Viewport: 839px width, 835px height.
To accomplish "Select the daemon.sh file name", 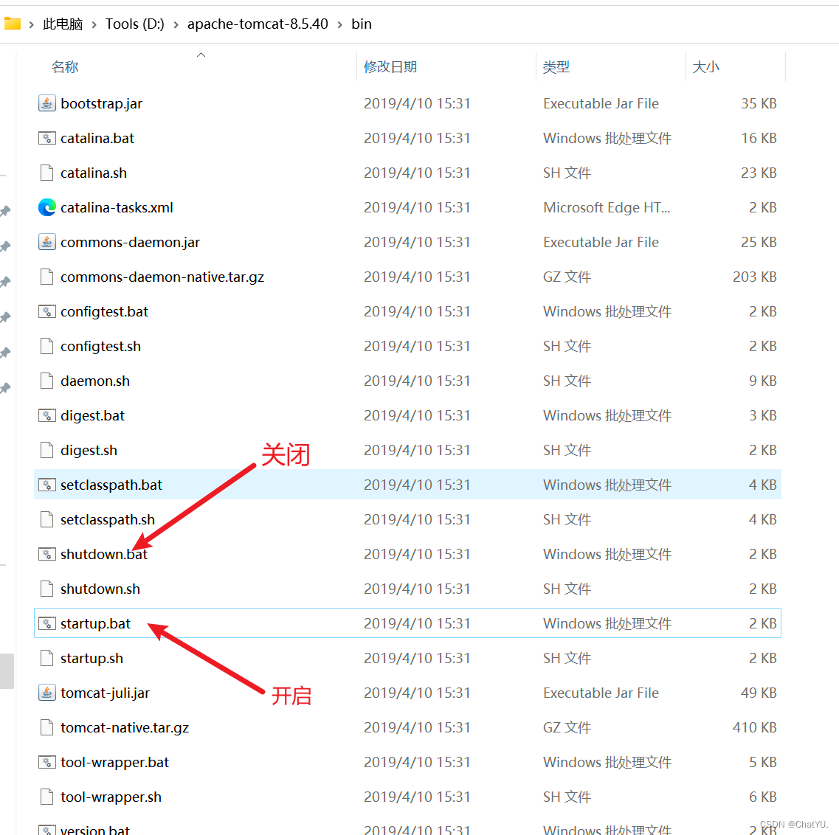I will point(95,381).
